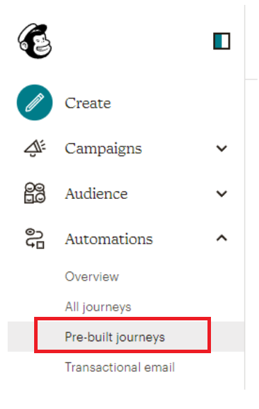Open the Audience menu label
The image size is (259, 409).
(x=96, y=194)
